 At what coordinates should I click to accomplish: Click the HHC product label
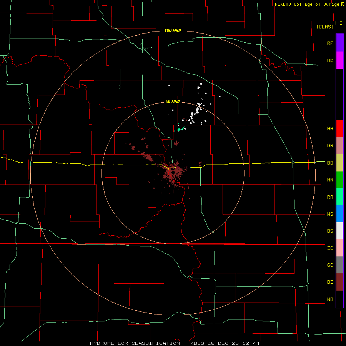(338, 23)
